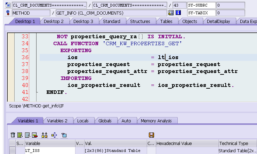Click 'CRM_KW_PROPERTIES_GET' function name in code
This screenshot has width=257, height=154.
click(x=142, y=43)
